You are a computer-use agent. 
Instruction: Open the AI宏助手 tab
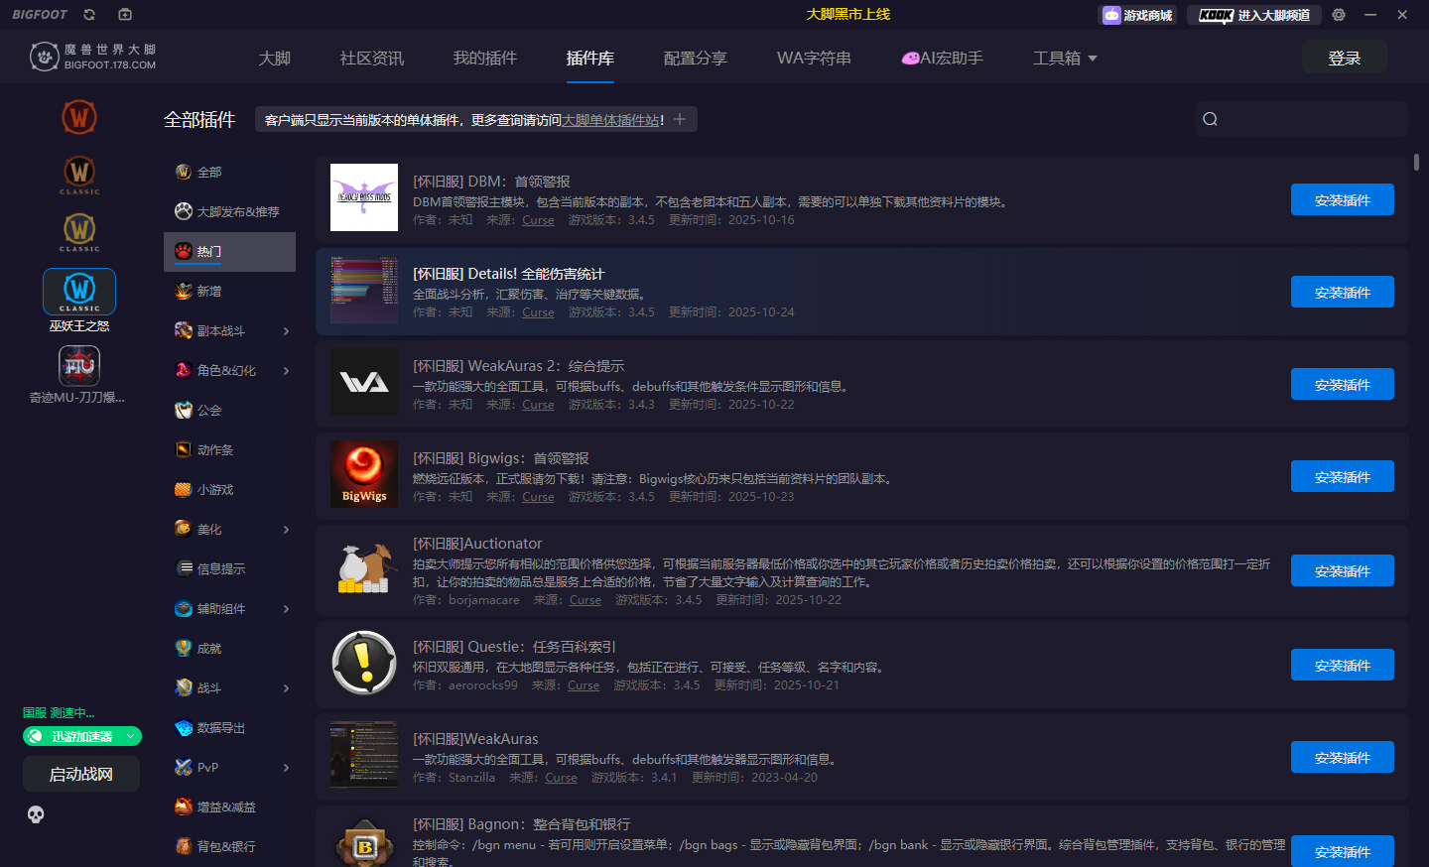(942, 59)
